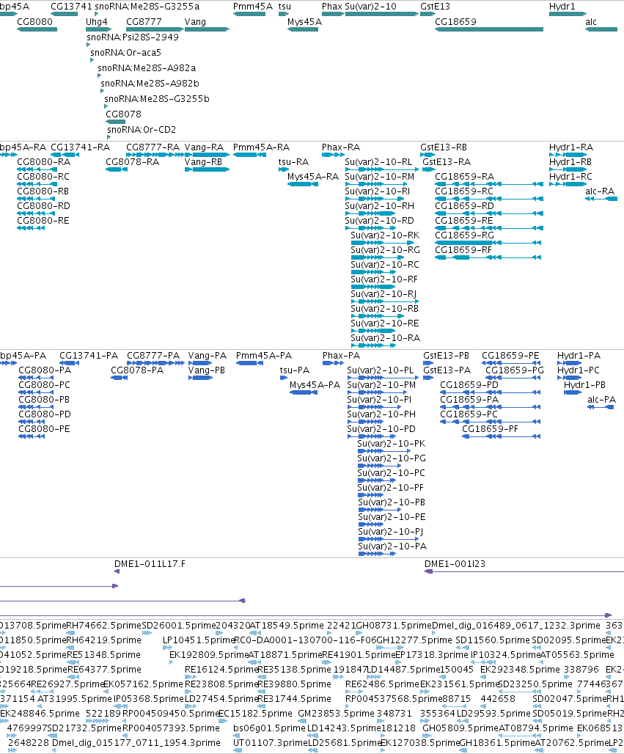
Task: Select the CG8777 gene bar
Action: pyautogui.click(x=155, y=29)
